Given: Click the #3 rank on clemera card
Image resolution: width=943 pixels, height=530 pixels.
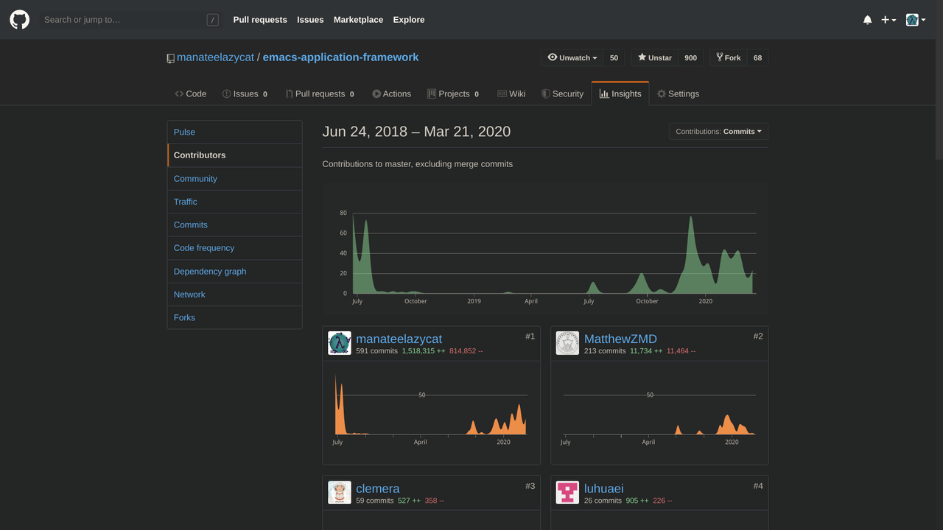Looking at the screenshot, I should click(x=530, y=486).
